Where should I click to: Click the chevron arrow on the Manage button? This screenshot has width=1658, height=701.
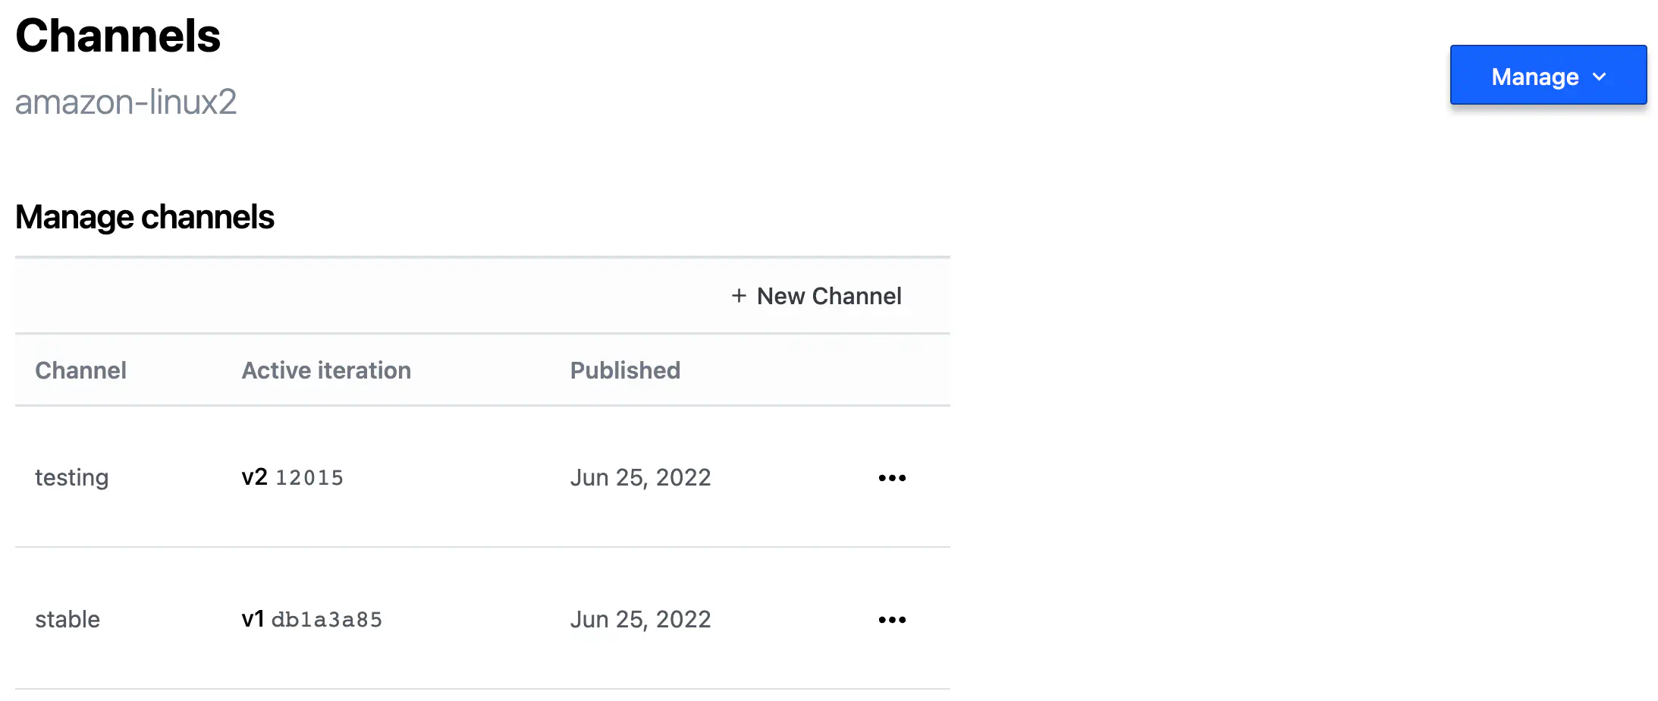(x=1600, y=77)
